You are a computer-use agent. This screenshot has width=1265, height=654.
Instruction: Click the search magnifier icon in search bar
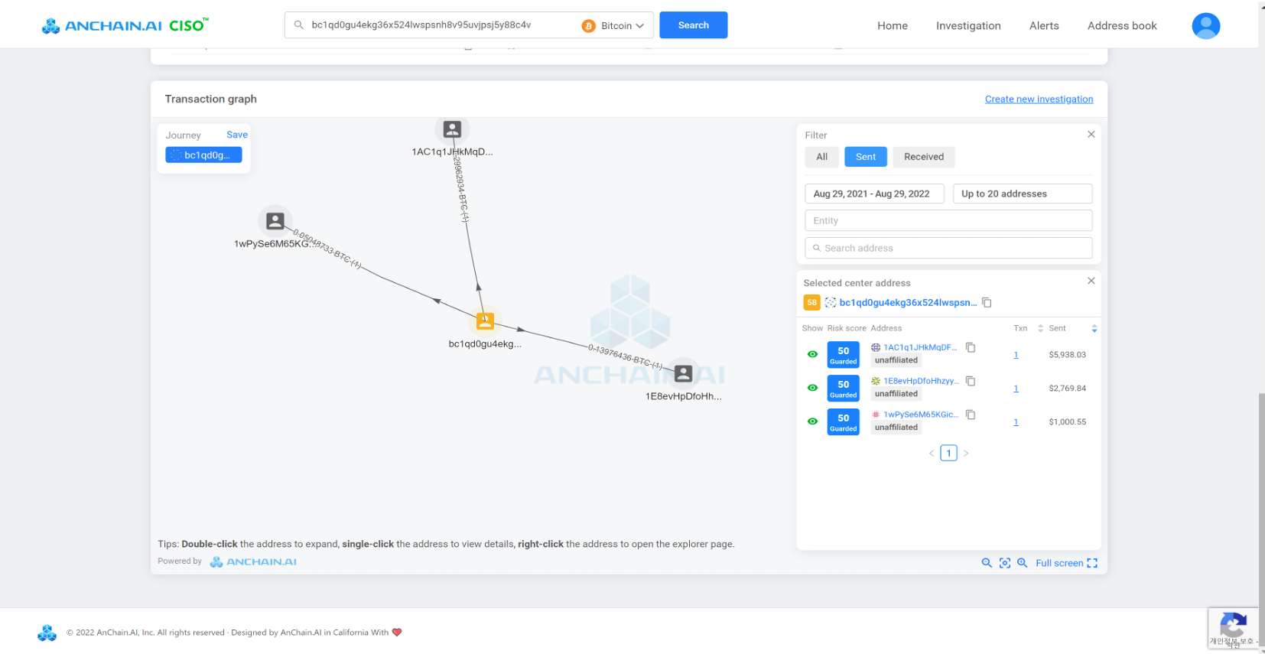coord(299,25)
